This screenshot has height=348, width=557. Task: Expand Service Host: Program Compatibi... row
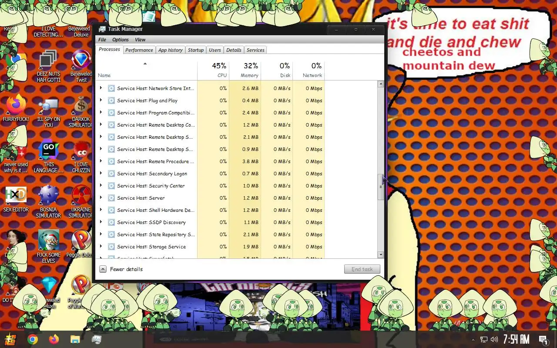(x=101, y=112)
